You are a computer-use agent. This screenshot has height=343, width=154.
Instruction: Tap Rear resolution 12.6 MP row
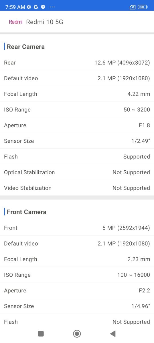coord(77,63)
